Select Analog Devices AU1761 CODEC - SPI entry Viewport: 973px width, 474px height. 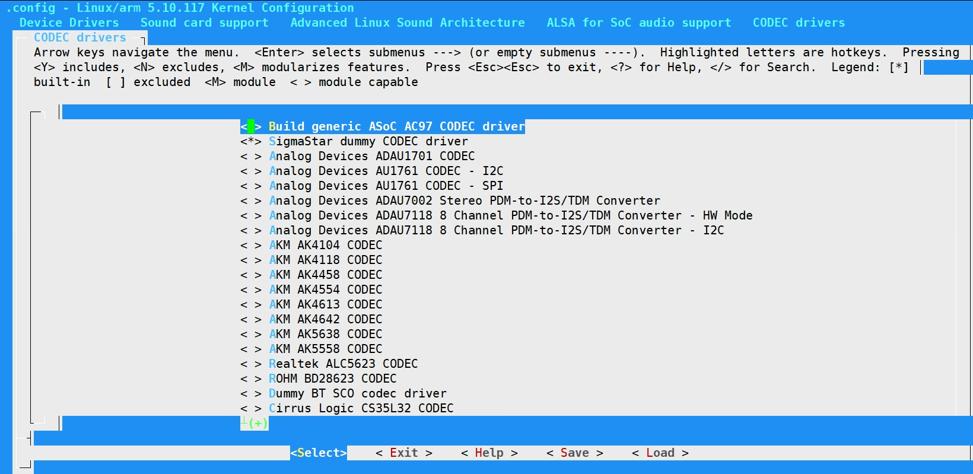coord(386,186)
